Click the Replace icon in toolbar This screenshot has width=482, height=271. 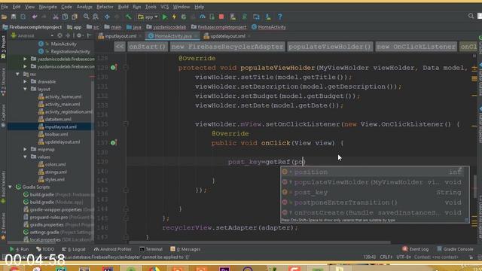(x=96, y=17)
